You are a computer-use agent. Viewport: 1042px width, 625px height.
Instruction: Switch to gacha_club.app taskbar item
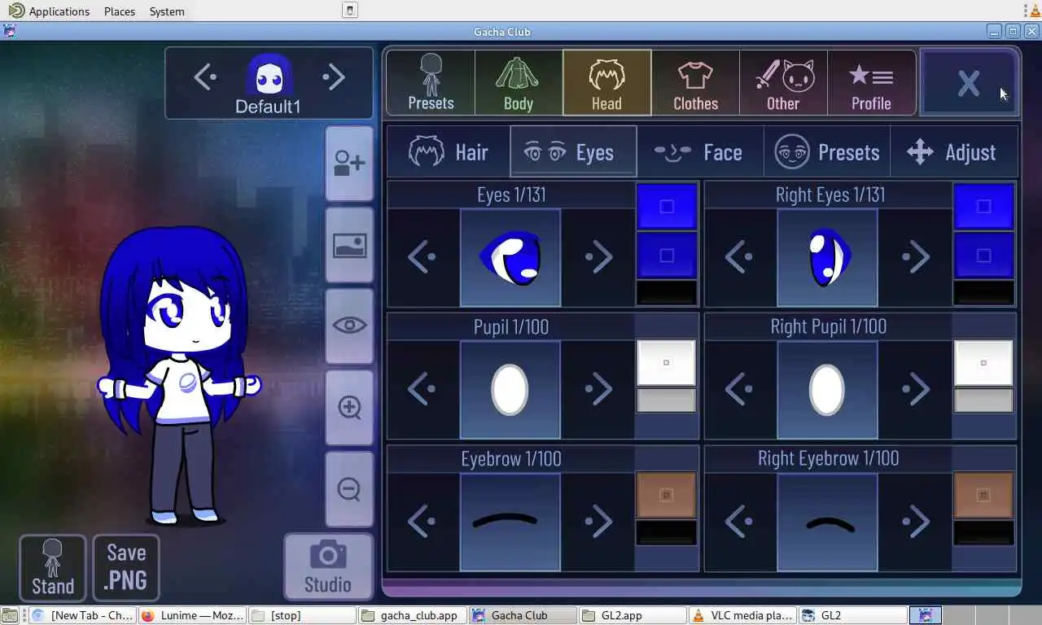click(413, 615)
